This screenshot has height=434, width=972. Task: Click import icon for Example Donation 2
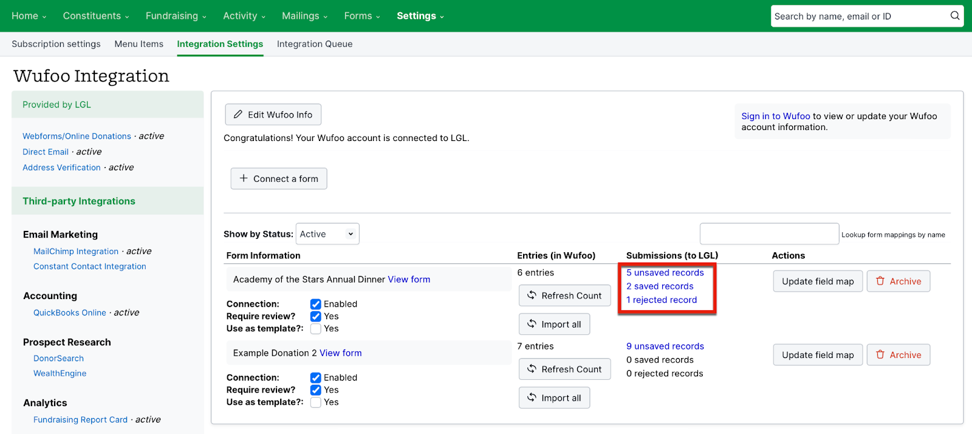click(532, 397)
